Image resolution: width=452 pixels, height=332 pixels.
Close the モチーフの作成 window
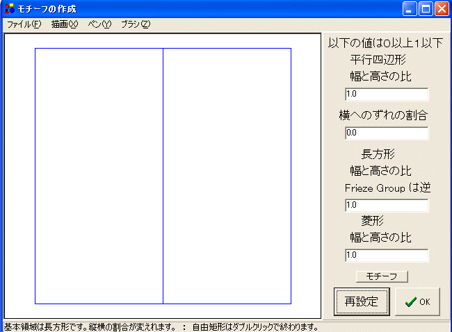click(442, 8)
